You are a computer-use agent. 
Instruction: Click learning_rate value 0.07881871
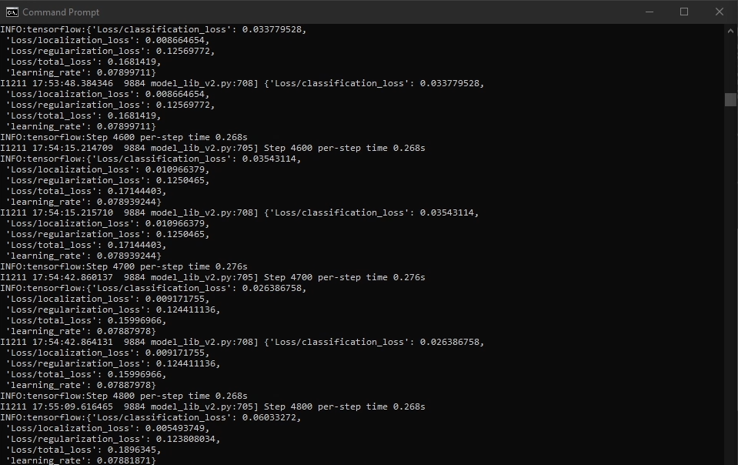click(123, 460)
